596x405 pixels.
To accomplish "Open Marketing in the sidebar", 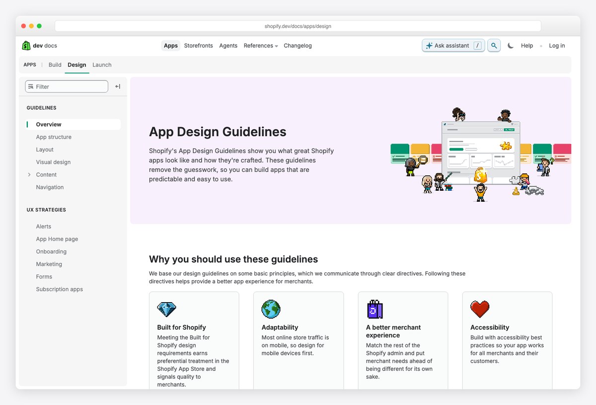I will 49,264.
